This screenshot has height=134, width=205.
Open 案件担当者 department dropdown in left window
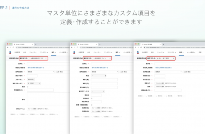click(x=41, y=72)
